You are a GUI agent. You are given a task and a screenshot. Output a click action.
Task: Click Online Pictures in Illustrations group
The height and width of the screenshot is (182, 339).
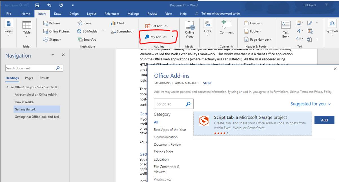click(x=57, y=31)
